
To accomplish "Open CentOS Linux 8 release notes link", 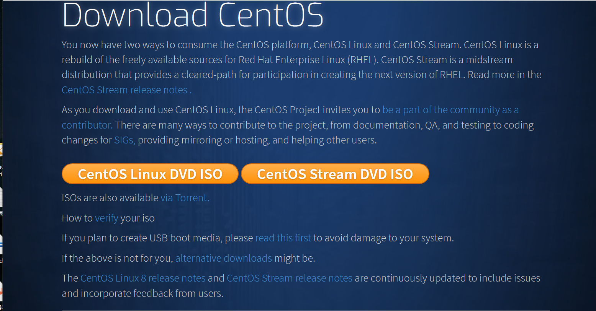I will [143, 278].
